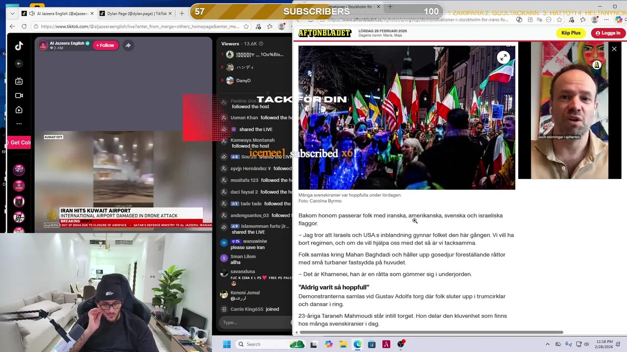This screenshot has width=627, height=352.
Task: Open Task View on taskbar
Action: coord(313,344)
